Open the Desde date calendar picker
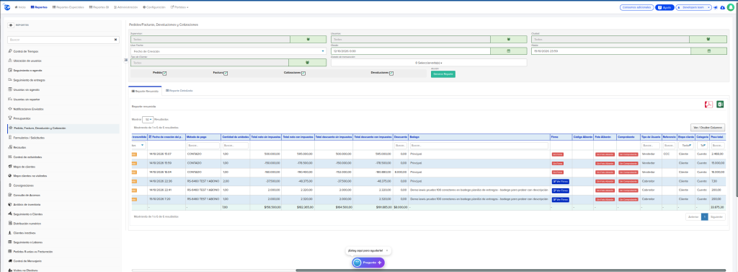The image size is (738, 272). coord(508,51)
